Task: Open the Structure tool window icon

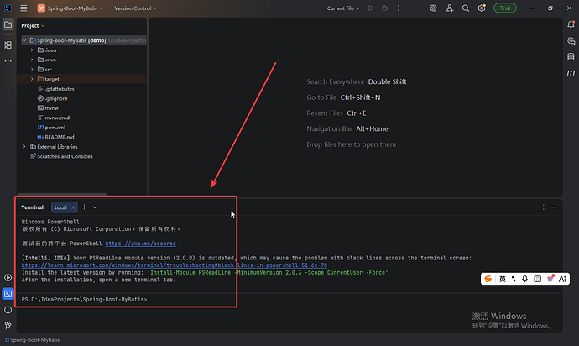Action: (x=8, y=45)
